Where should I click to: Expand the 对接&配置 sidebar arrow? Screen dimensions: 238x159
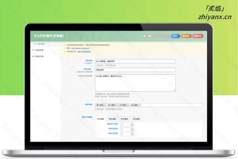59,50
